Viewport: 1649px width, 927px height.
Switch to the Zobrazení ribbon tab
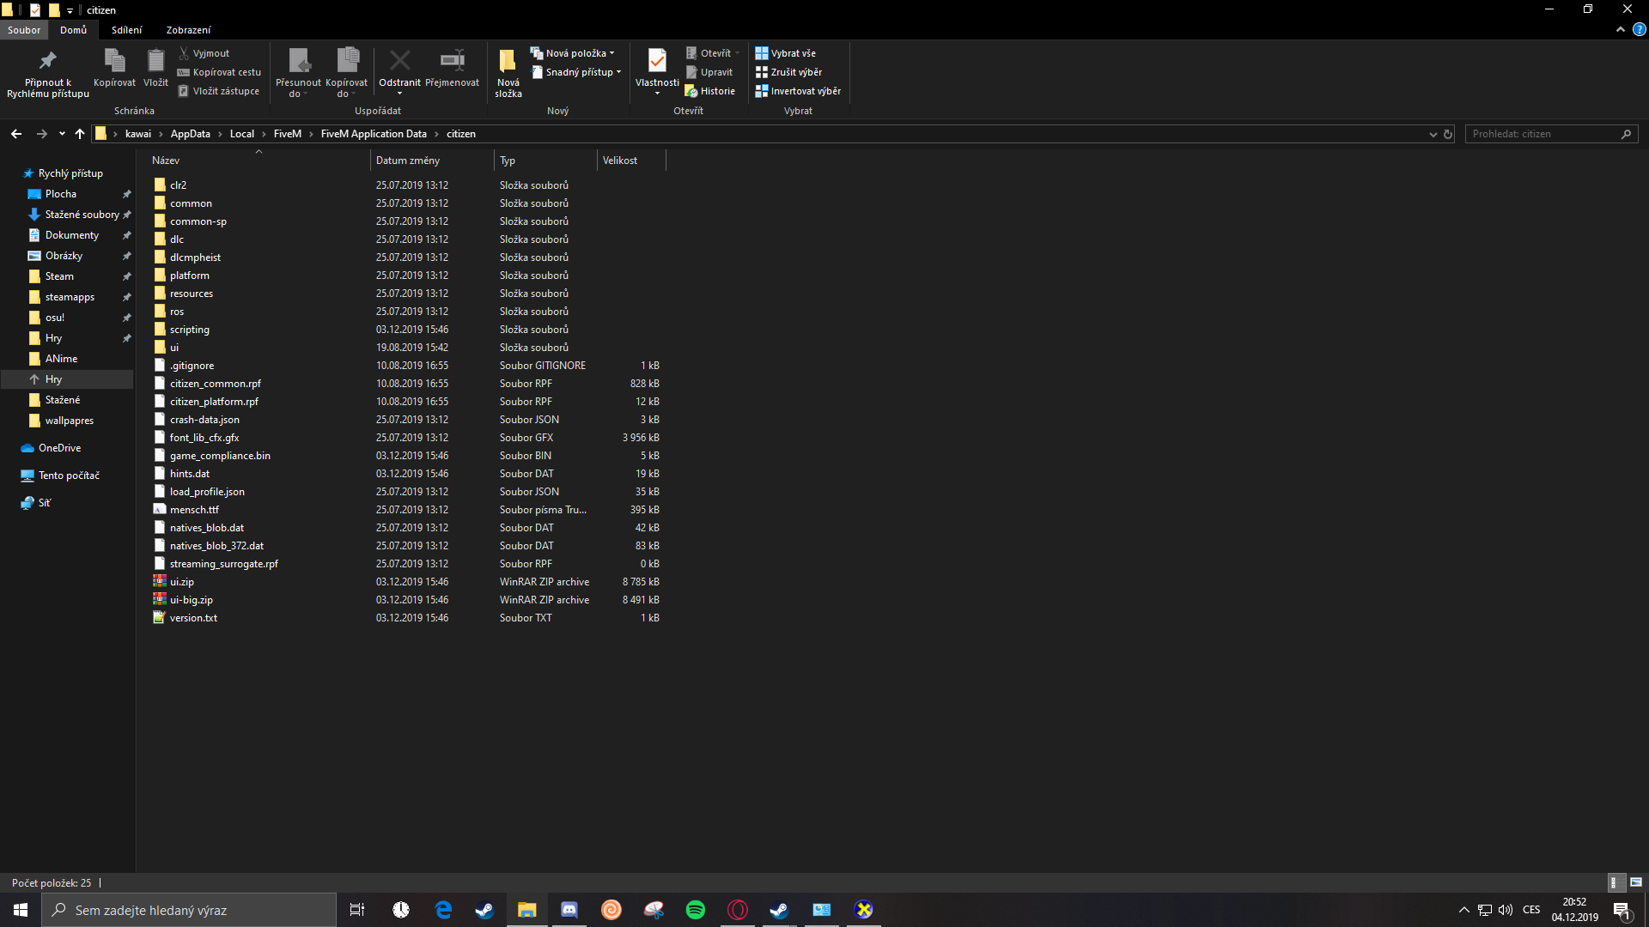[x=188, y=29]
